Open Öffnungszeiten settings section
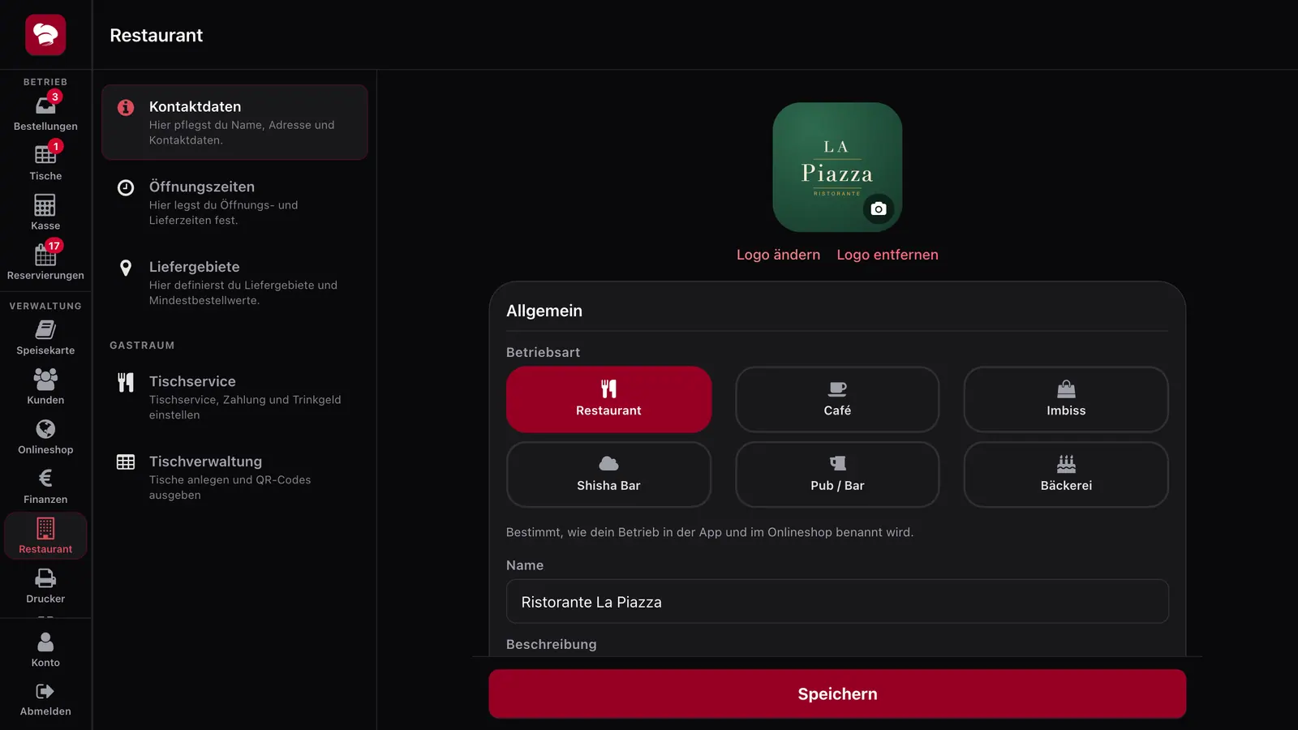Image resolution: width=1298 pixels, height=730 pixels. (234, 203)
